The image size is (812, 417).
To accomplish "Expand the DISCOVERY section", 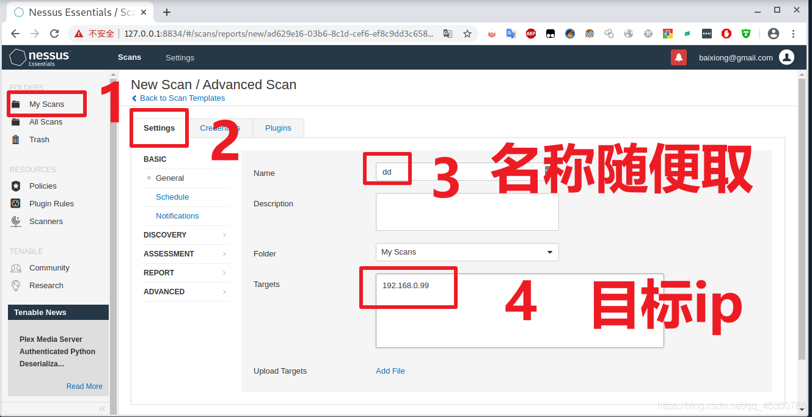I will coord(186,234).
